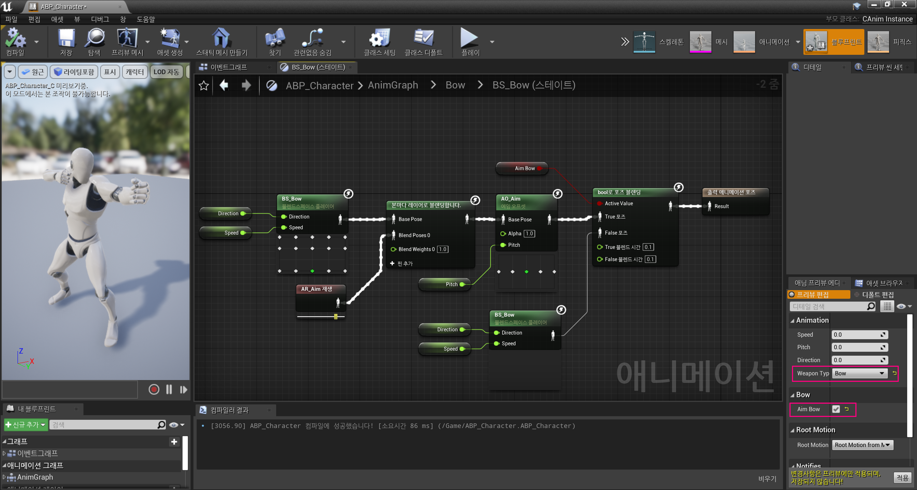Open the Root Motion mode dropdown
Screen dimensions: 917x490
tap(862, 445)
